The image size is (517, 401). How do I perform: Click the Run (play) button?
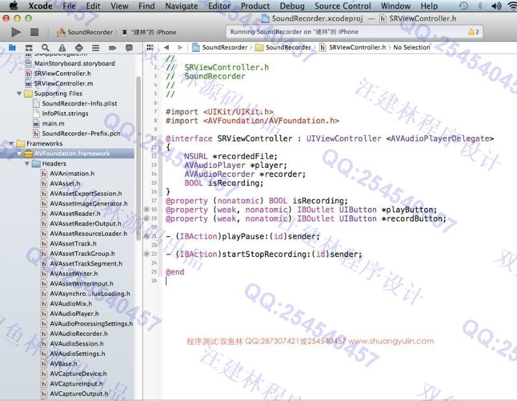pos(16,32)
